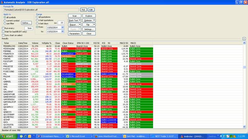
Task: Choose 'n last days' range option
Action: [37, 23]
